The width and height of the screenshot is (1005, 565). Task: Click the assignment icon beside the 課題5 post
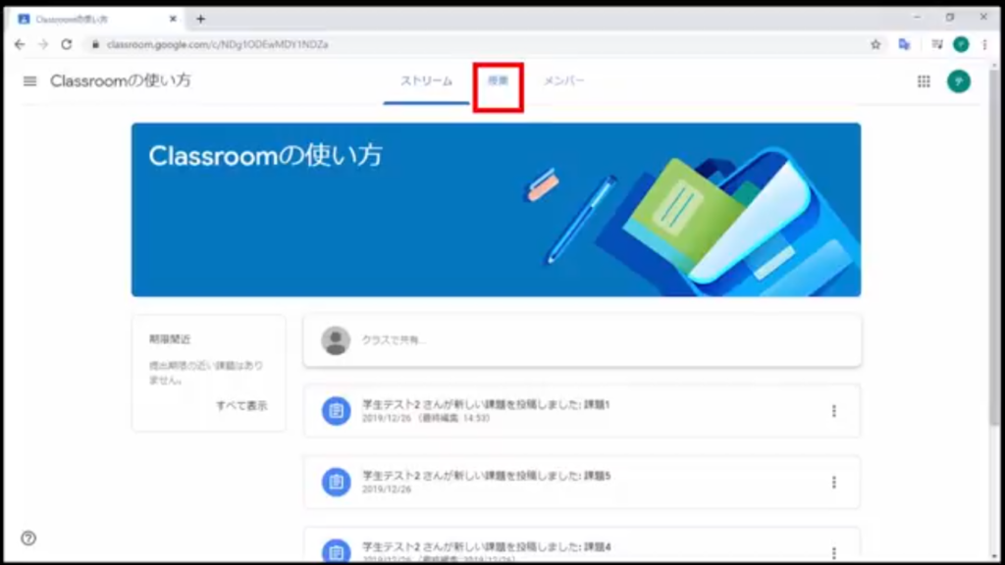(336, 483)
